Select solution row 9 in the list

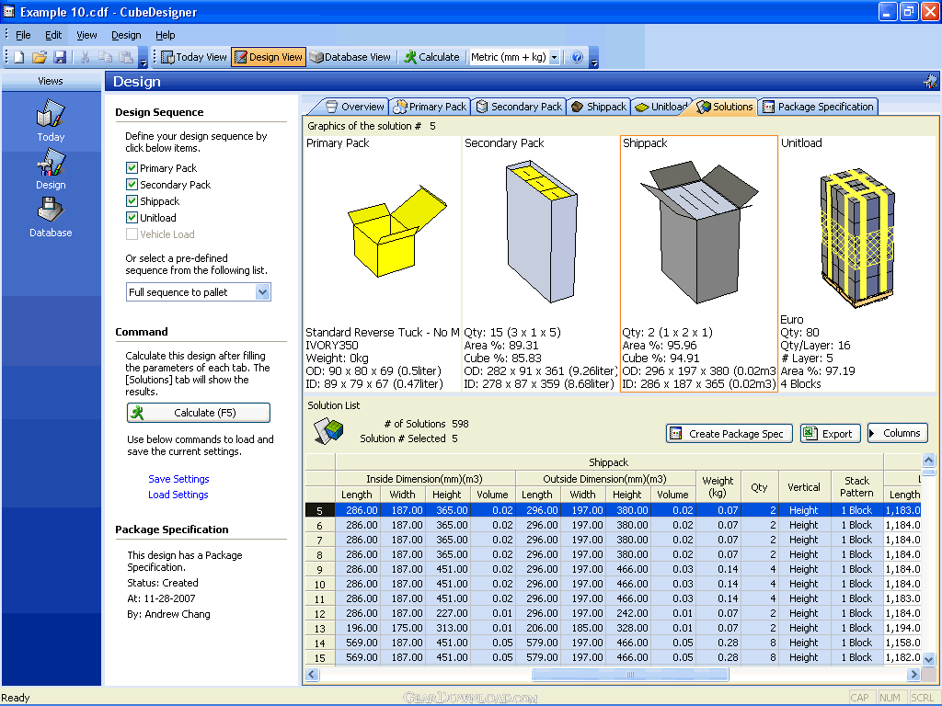[x=613, y=569]
